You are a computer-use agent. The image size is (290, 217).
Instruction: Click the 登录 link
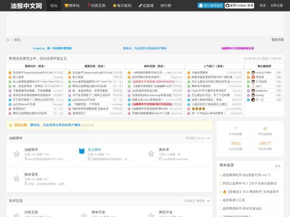coord(262,5)
